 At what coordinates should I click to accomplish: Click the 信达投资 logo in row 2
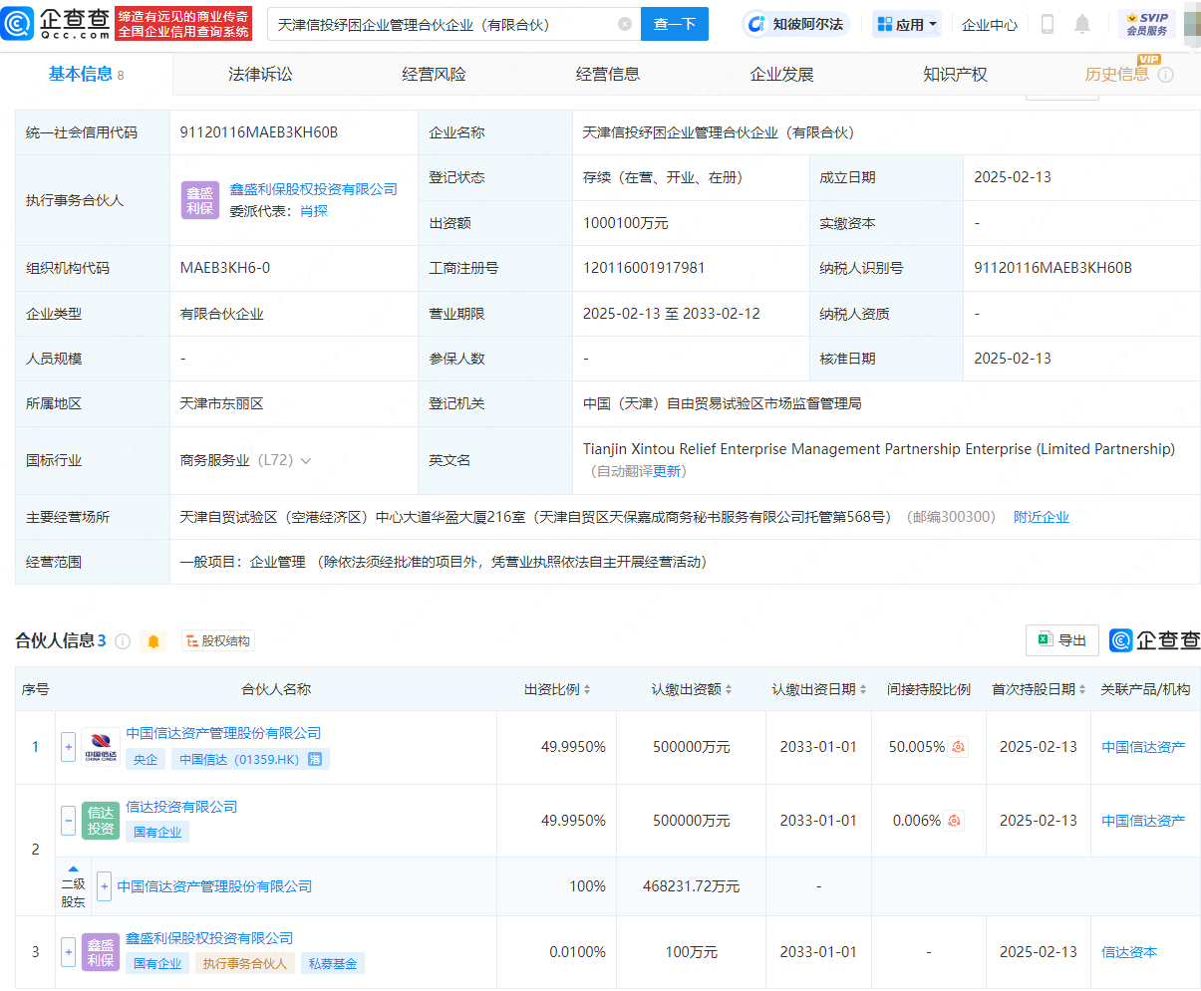(101, 821)
